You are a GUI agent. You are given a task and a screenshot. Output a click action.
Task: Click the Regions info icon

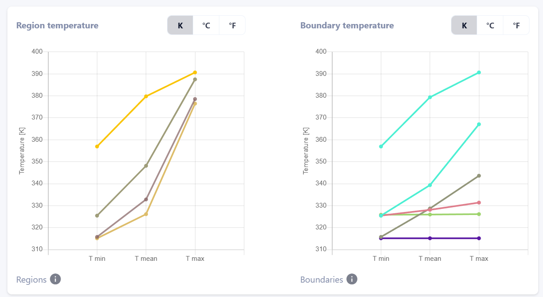(x=55, y=279)
